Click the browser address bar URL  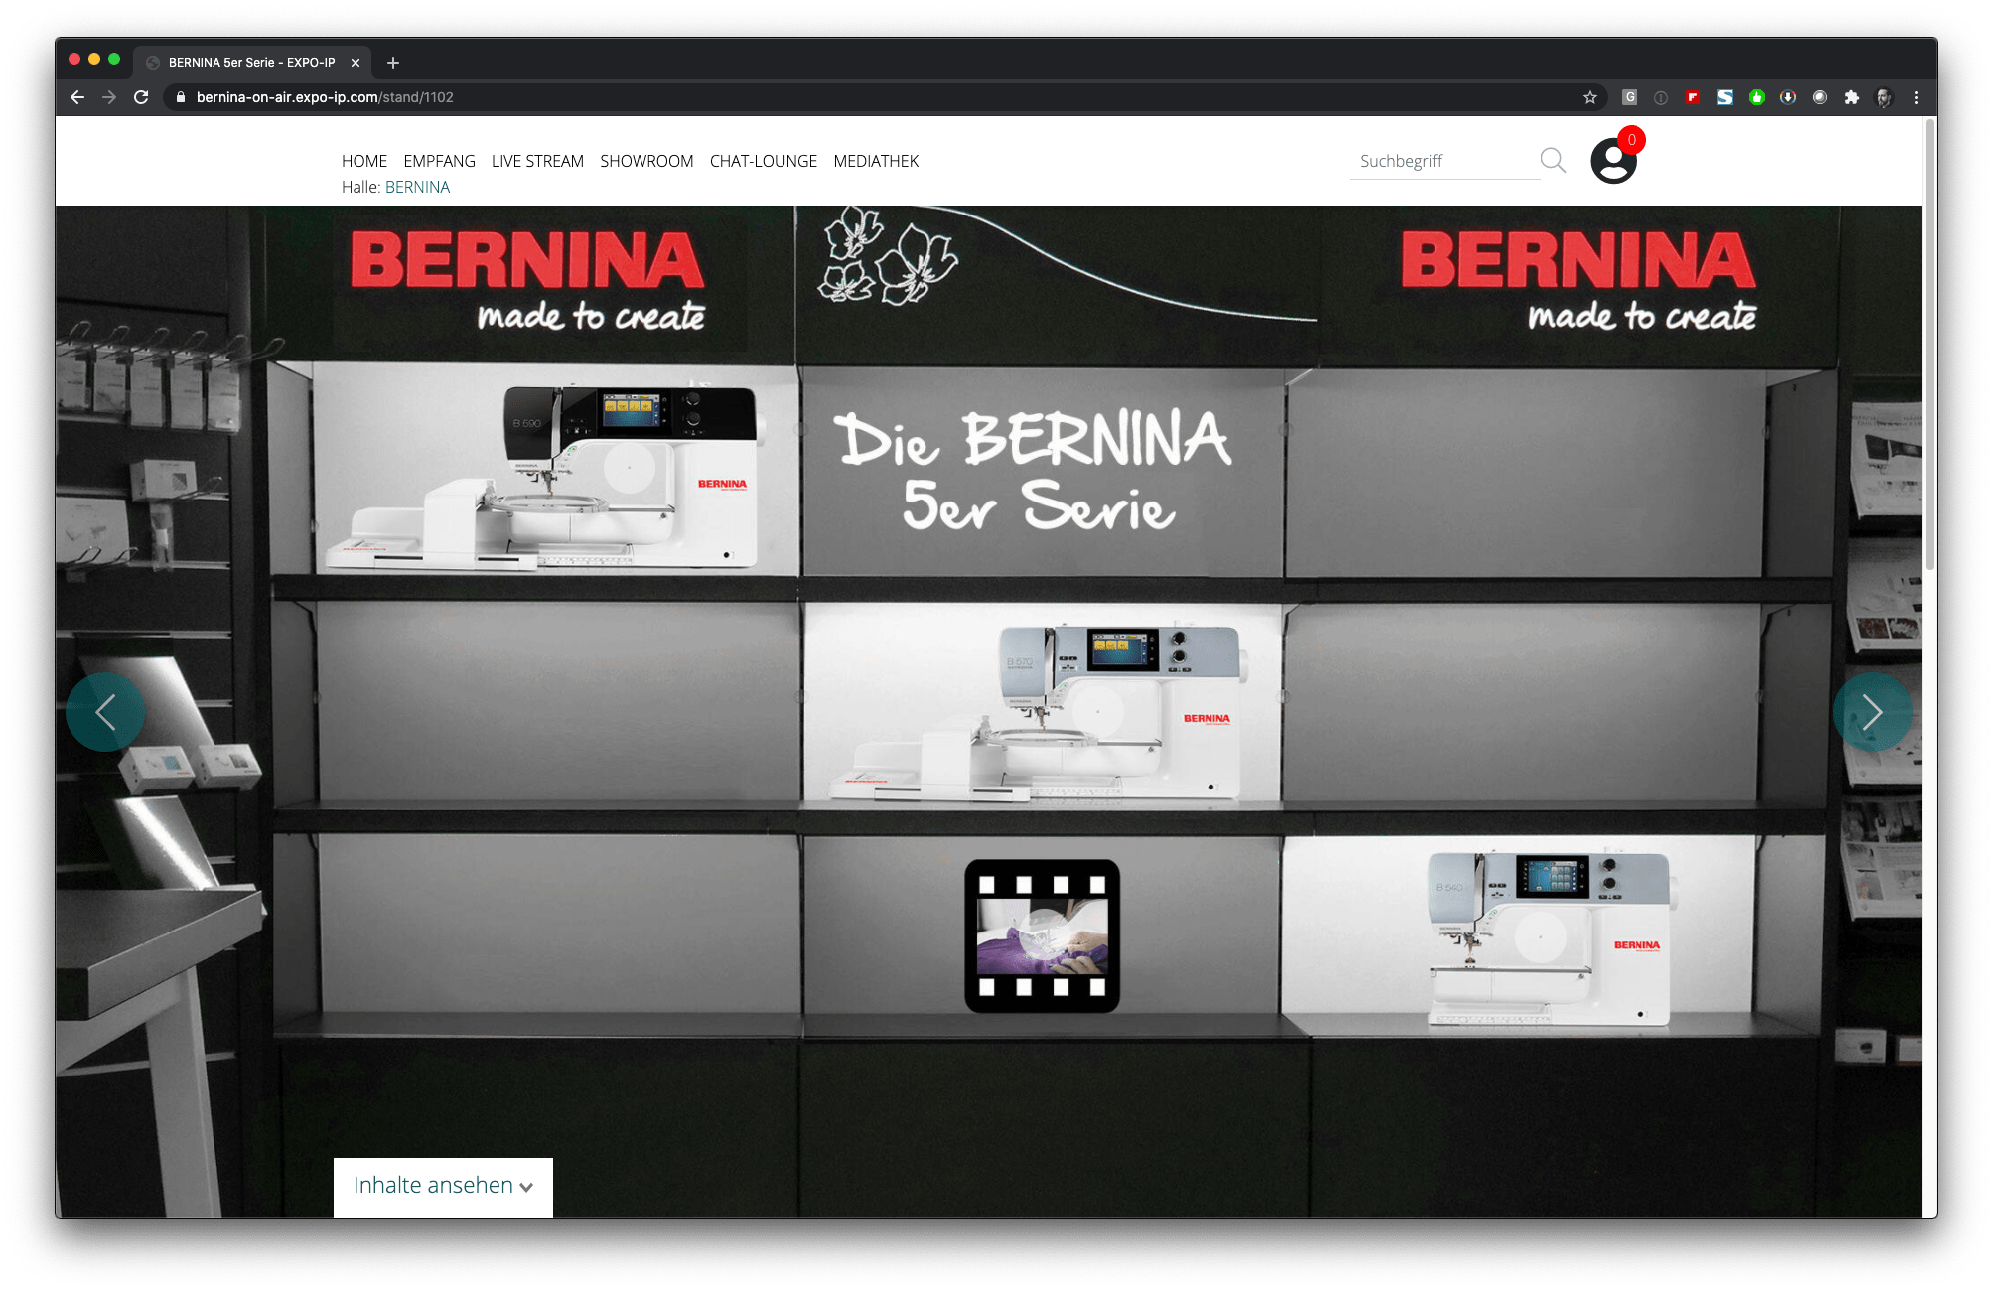[x=325, y=97]
